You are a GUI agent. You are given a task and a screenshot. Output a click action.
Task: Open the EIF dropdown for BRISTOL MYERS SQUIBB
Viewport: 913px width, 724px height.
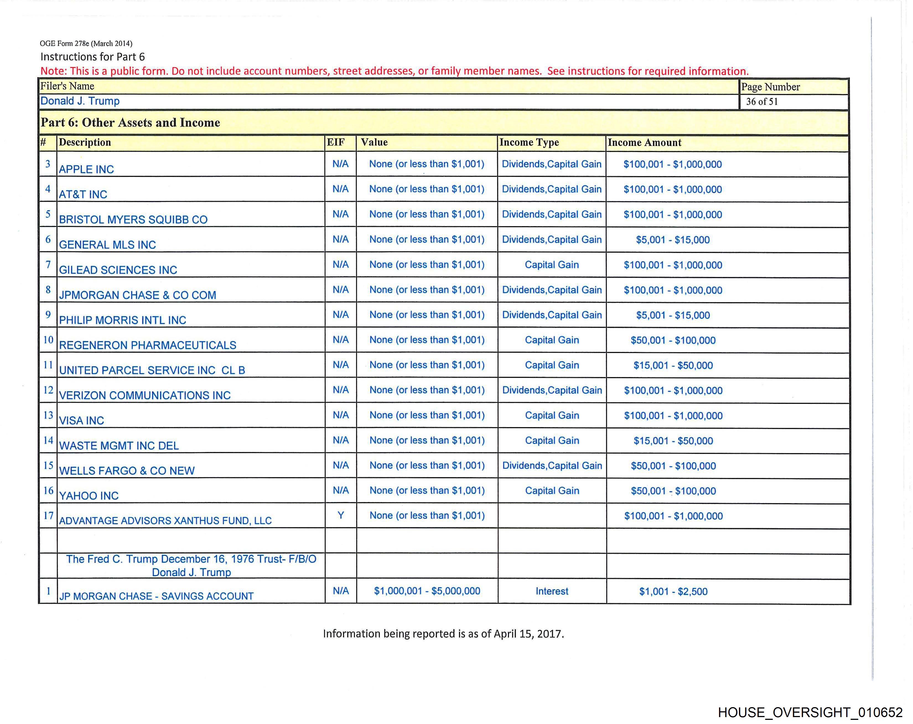click(x=341, y=214)
